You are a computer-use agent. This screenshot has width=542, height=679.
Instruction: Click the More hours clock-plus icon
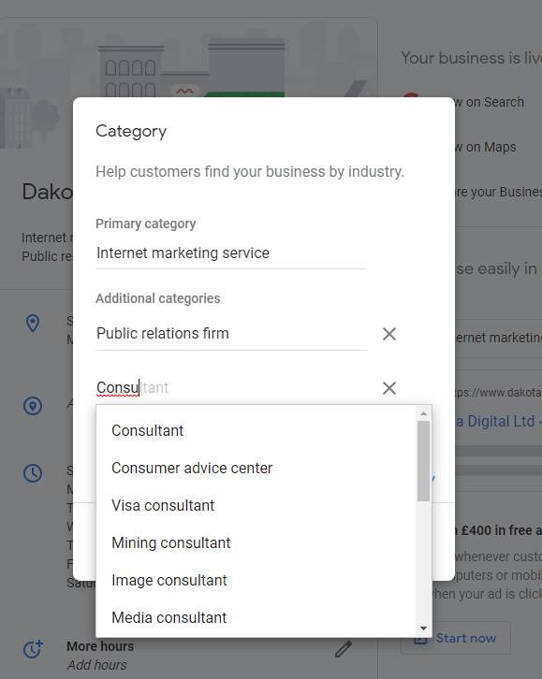[33, 649]
